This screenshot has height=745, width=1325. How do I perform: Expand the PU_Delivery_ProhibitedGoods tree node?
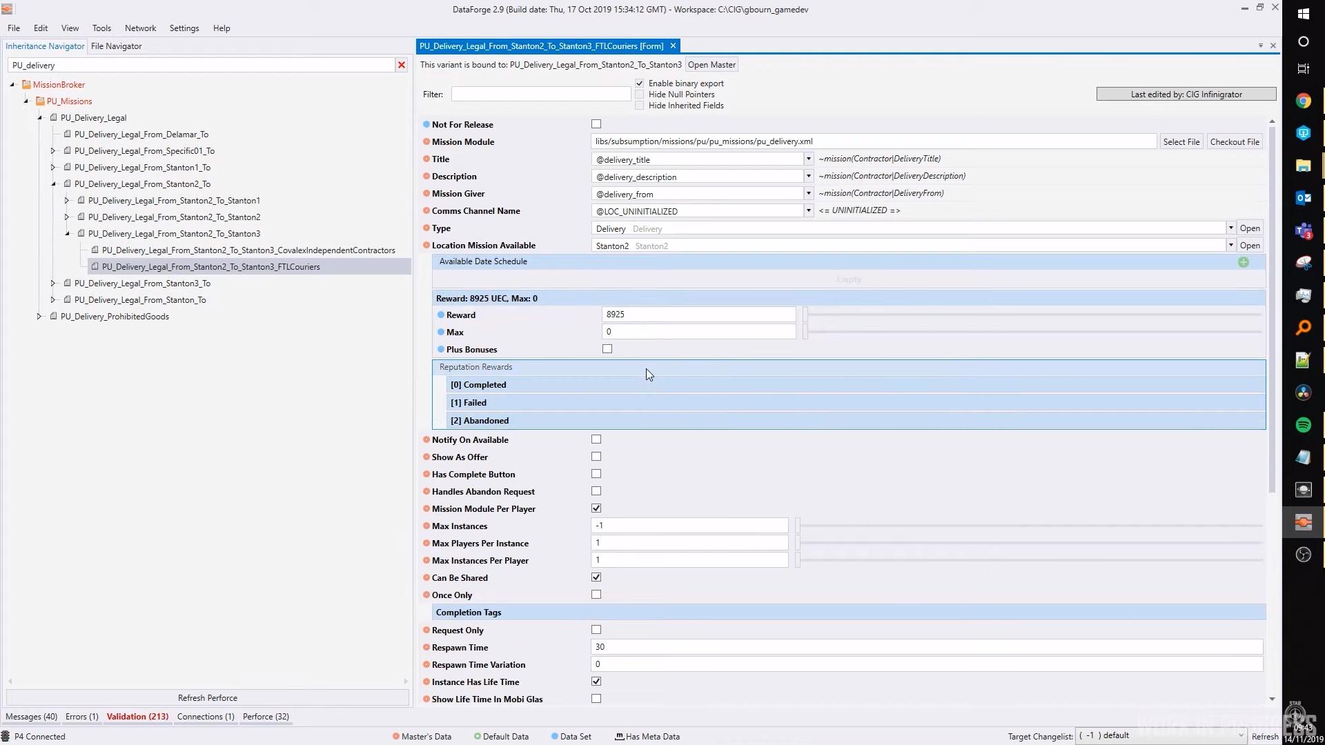pyautogui.click(x=39, y=317)
